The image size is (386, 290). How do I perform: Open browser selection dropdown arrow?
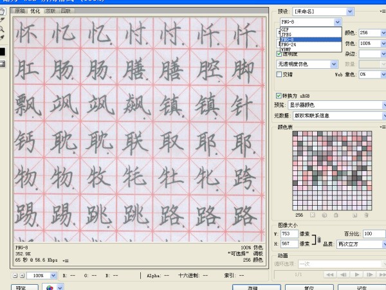60,287
